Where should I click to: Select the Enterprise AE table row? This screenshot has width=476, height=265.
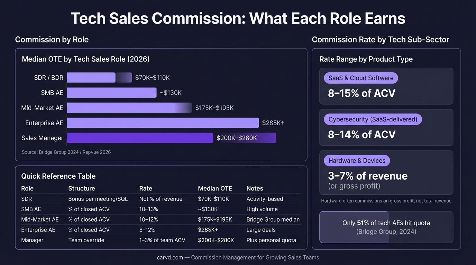click(x=161, y=230)
